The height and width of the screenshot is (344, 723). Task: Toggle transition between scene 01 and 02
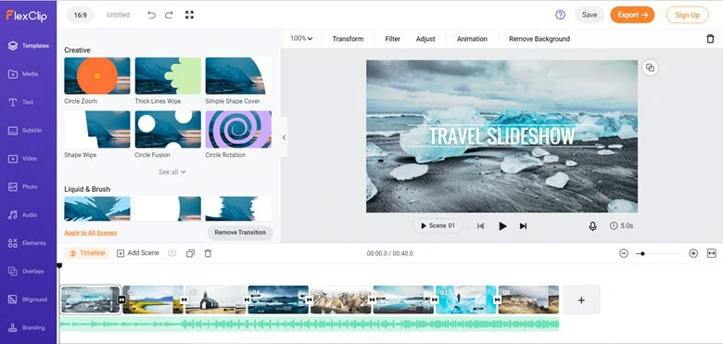(x=121, y=299)
